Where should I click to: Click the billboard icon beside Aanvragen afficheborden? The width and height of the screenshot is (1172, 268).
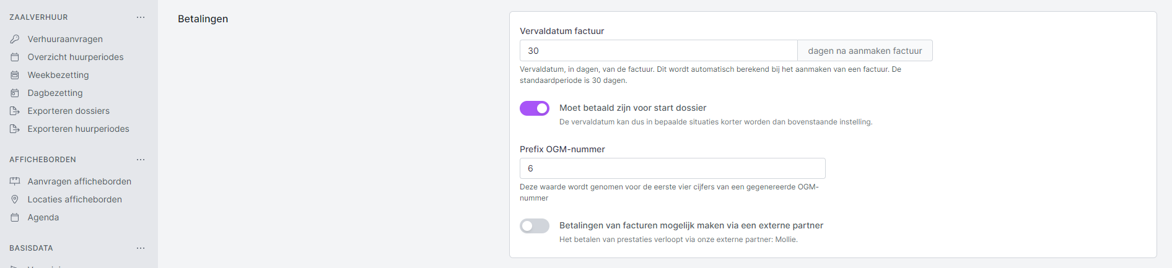pos(15,181)
